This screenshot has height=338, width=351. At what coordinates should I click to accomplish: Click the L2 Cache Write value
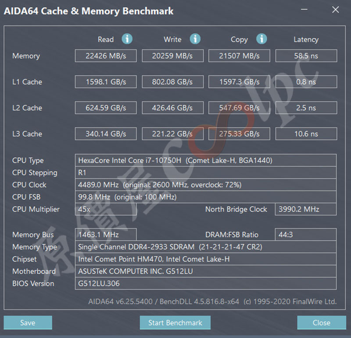click(172, 108)
